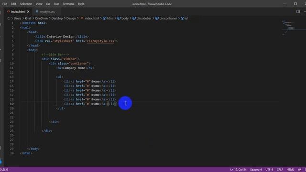This screenshot has height=172, width=306.
Task: Maximize the Visual Studio Code window
Action: coord(295,4)
